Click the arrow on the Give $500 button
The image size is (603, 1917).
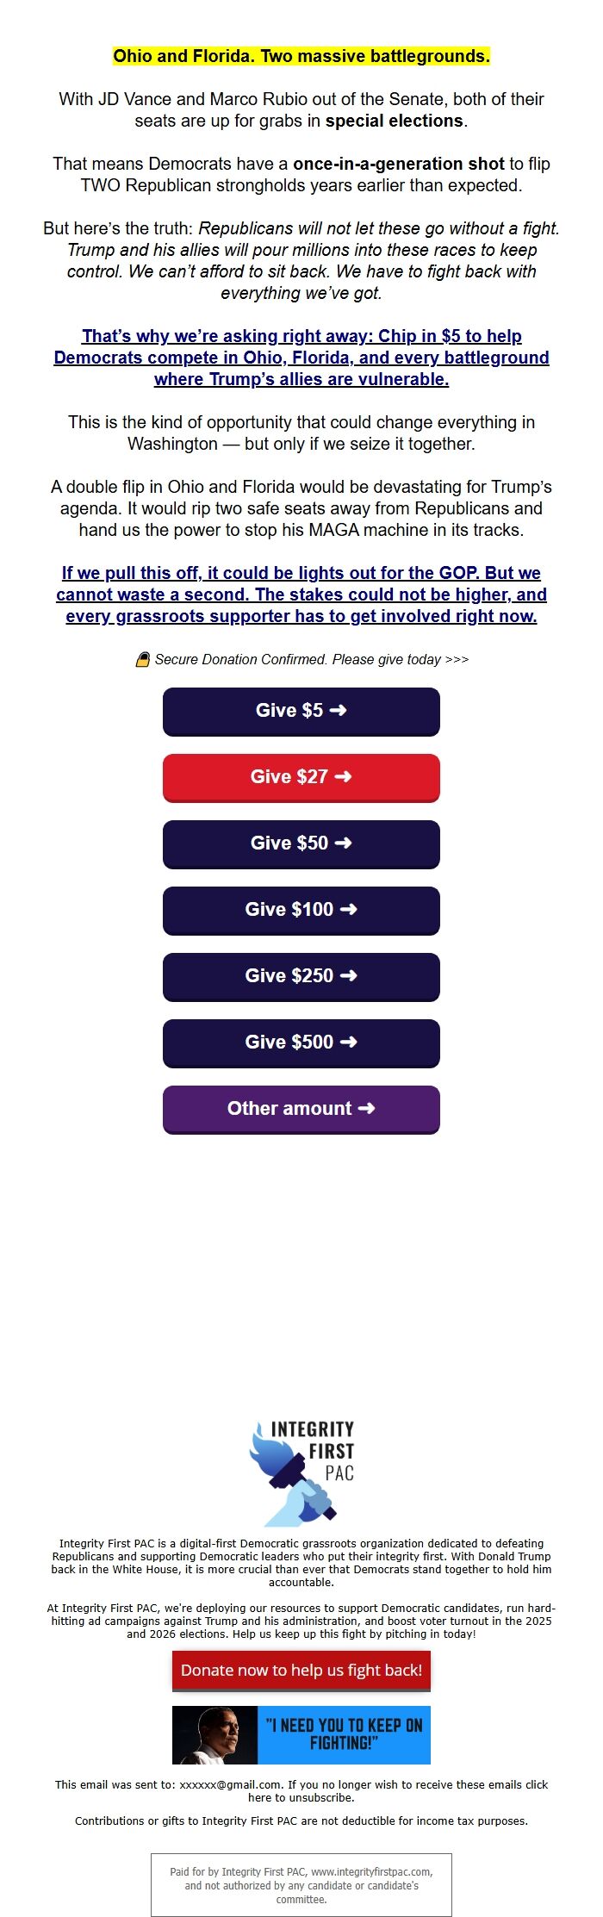click(x=348, y=1043)
